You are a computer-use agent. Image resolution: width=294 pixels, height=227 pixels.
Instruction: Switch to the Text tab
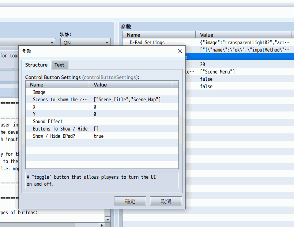60,65
